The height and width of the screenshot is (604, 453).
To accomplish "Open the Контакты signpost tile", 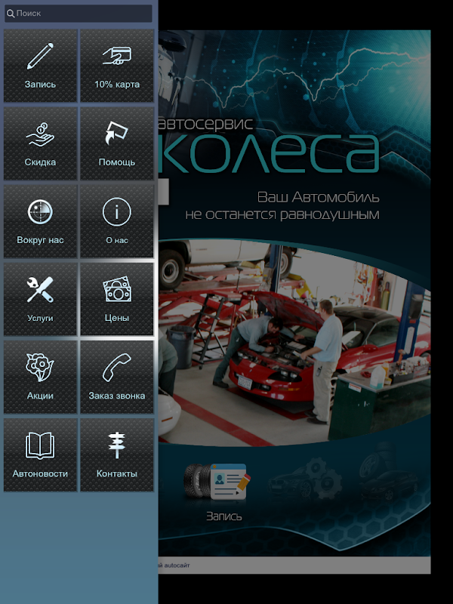I will (x=117, y=455).
